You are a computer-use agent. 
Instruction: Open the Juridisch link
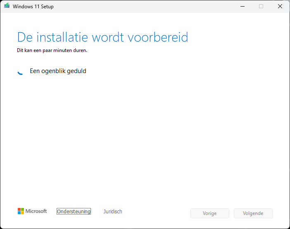113,211
